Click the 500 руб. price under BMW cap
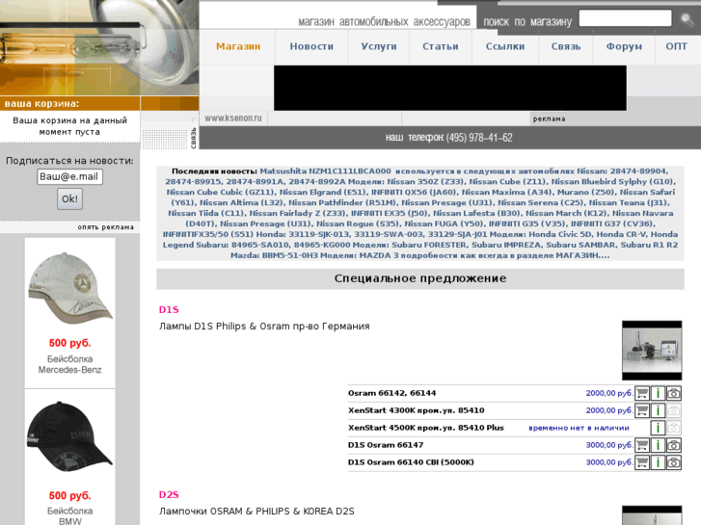The image size is (701, 525). point(69,495)
